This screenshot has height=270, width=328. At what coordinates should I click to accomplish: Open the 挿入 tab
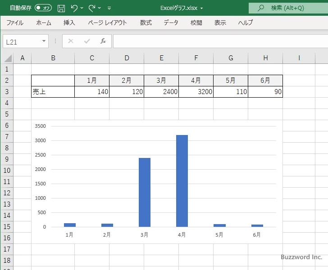point(69,22)
